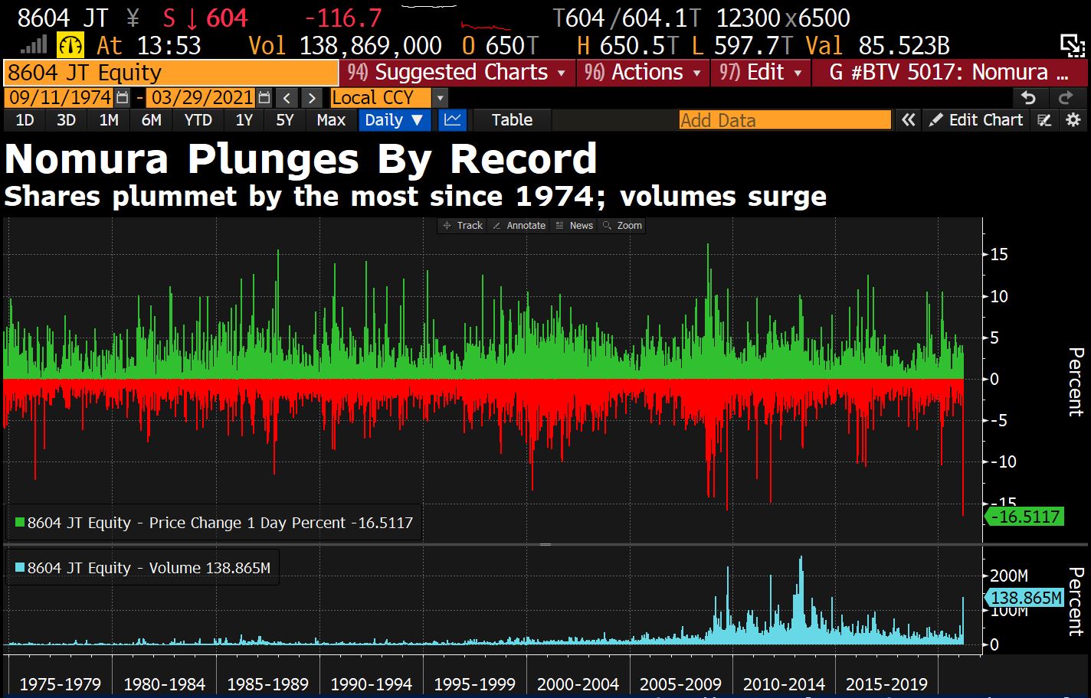This screenshot has width=1091, height=698.
Task: Click the 2010-2014 axis label
Action: click(x=784, y=684)
